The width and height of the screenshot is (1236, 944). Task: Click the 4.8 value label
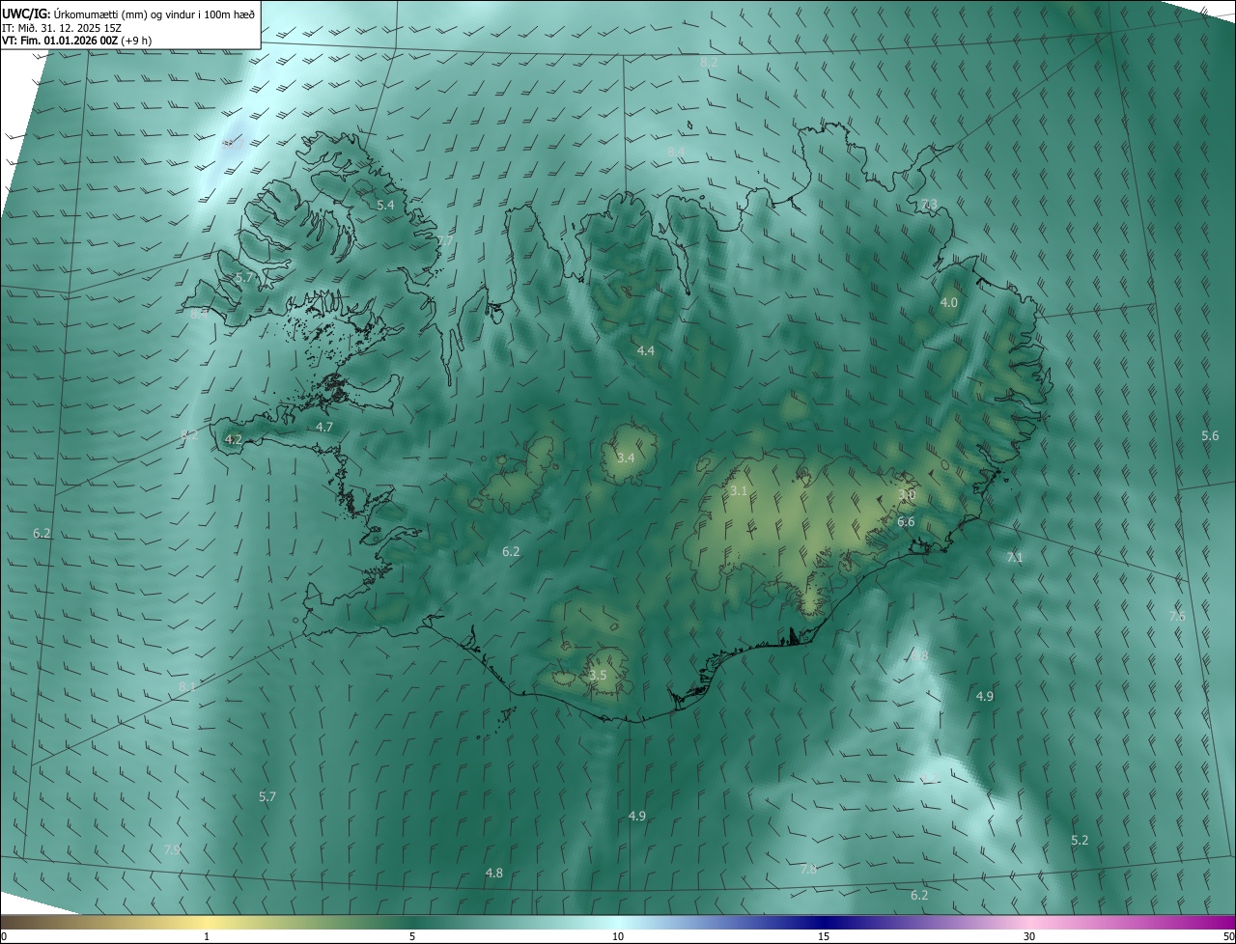(x=493, y=874)
